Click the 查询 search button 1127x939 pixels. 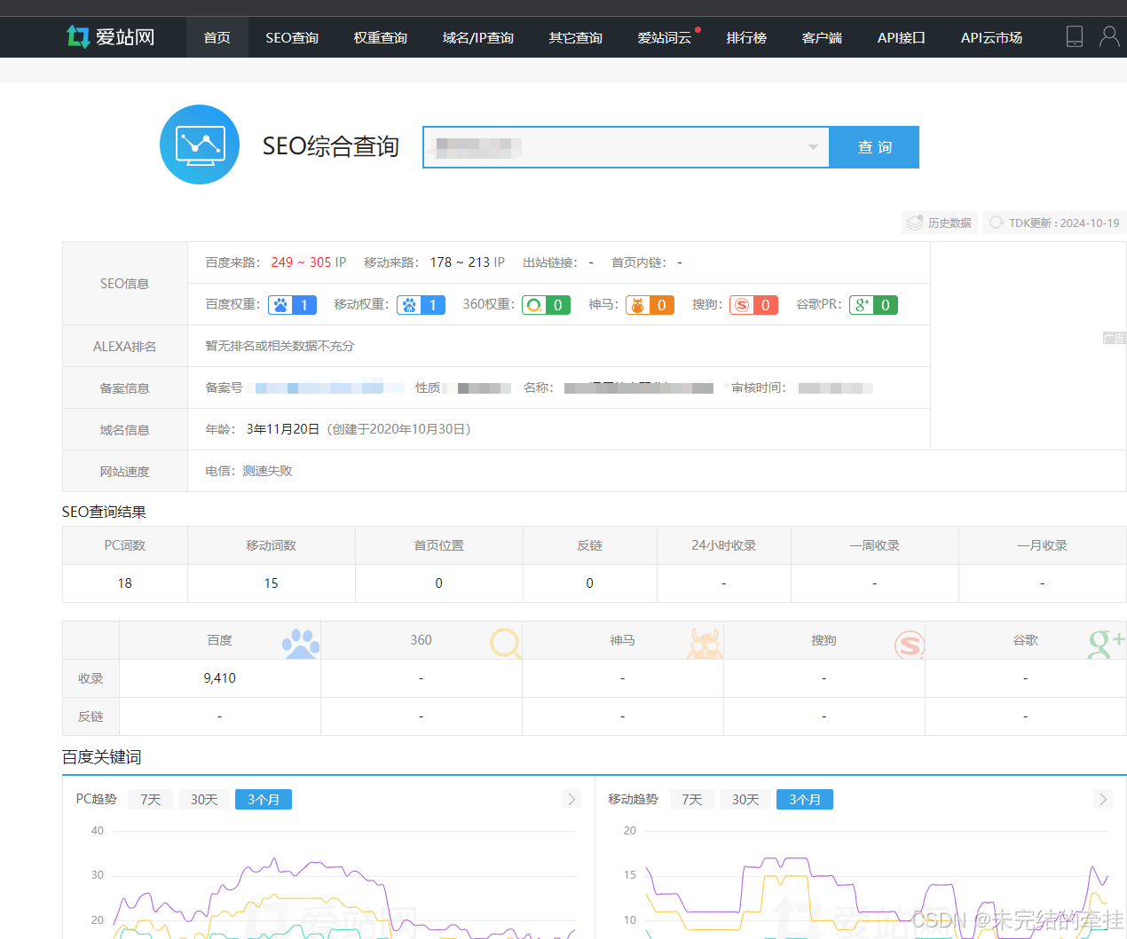[x=874, y=147]
